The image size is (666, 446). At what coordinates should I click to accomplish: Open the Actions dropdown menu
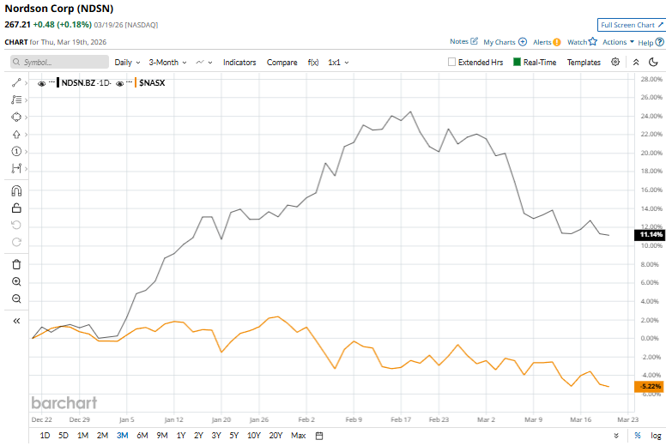[x=618, y=41]
